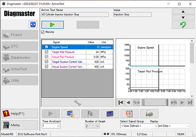Click the NUM indicator in the status bar
The width and height of the screenshot is (196, 137).
pos(181,134)
